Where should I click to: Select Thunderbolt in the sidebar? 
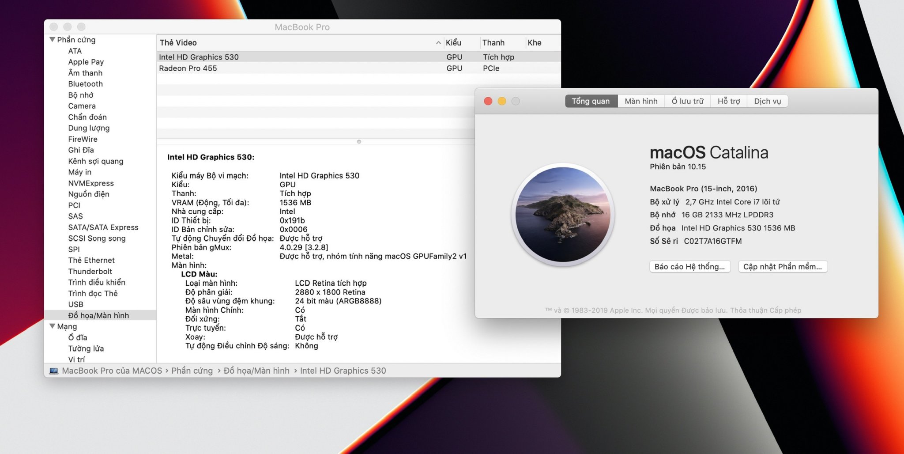(90, 272)
